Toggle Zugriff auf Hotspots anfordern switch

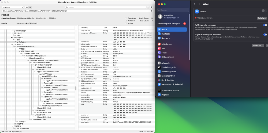point(265,35)
